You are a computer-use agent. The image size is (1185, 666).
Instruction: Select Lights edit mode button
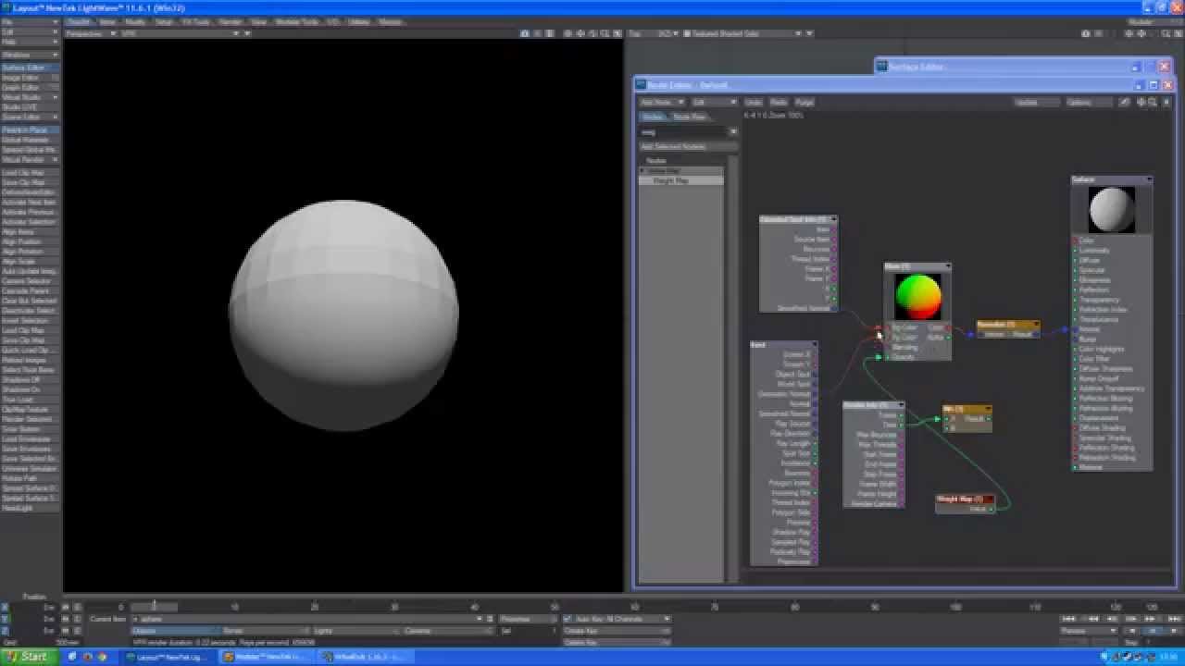tap(355, 631)
